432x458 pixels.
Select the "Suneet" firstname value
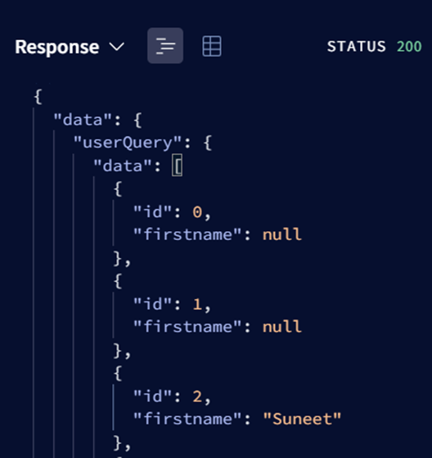pyautogui.click(x=302, y=419)
